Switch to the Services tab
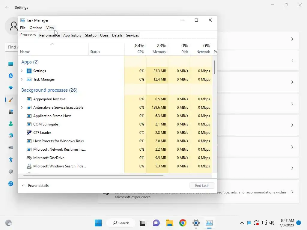307x230 pixels. click(x=132, y=35)
